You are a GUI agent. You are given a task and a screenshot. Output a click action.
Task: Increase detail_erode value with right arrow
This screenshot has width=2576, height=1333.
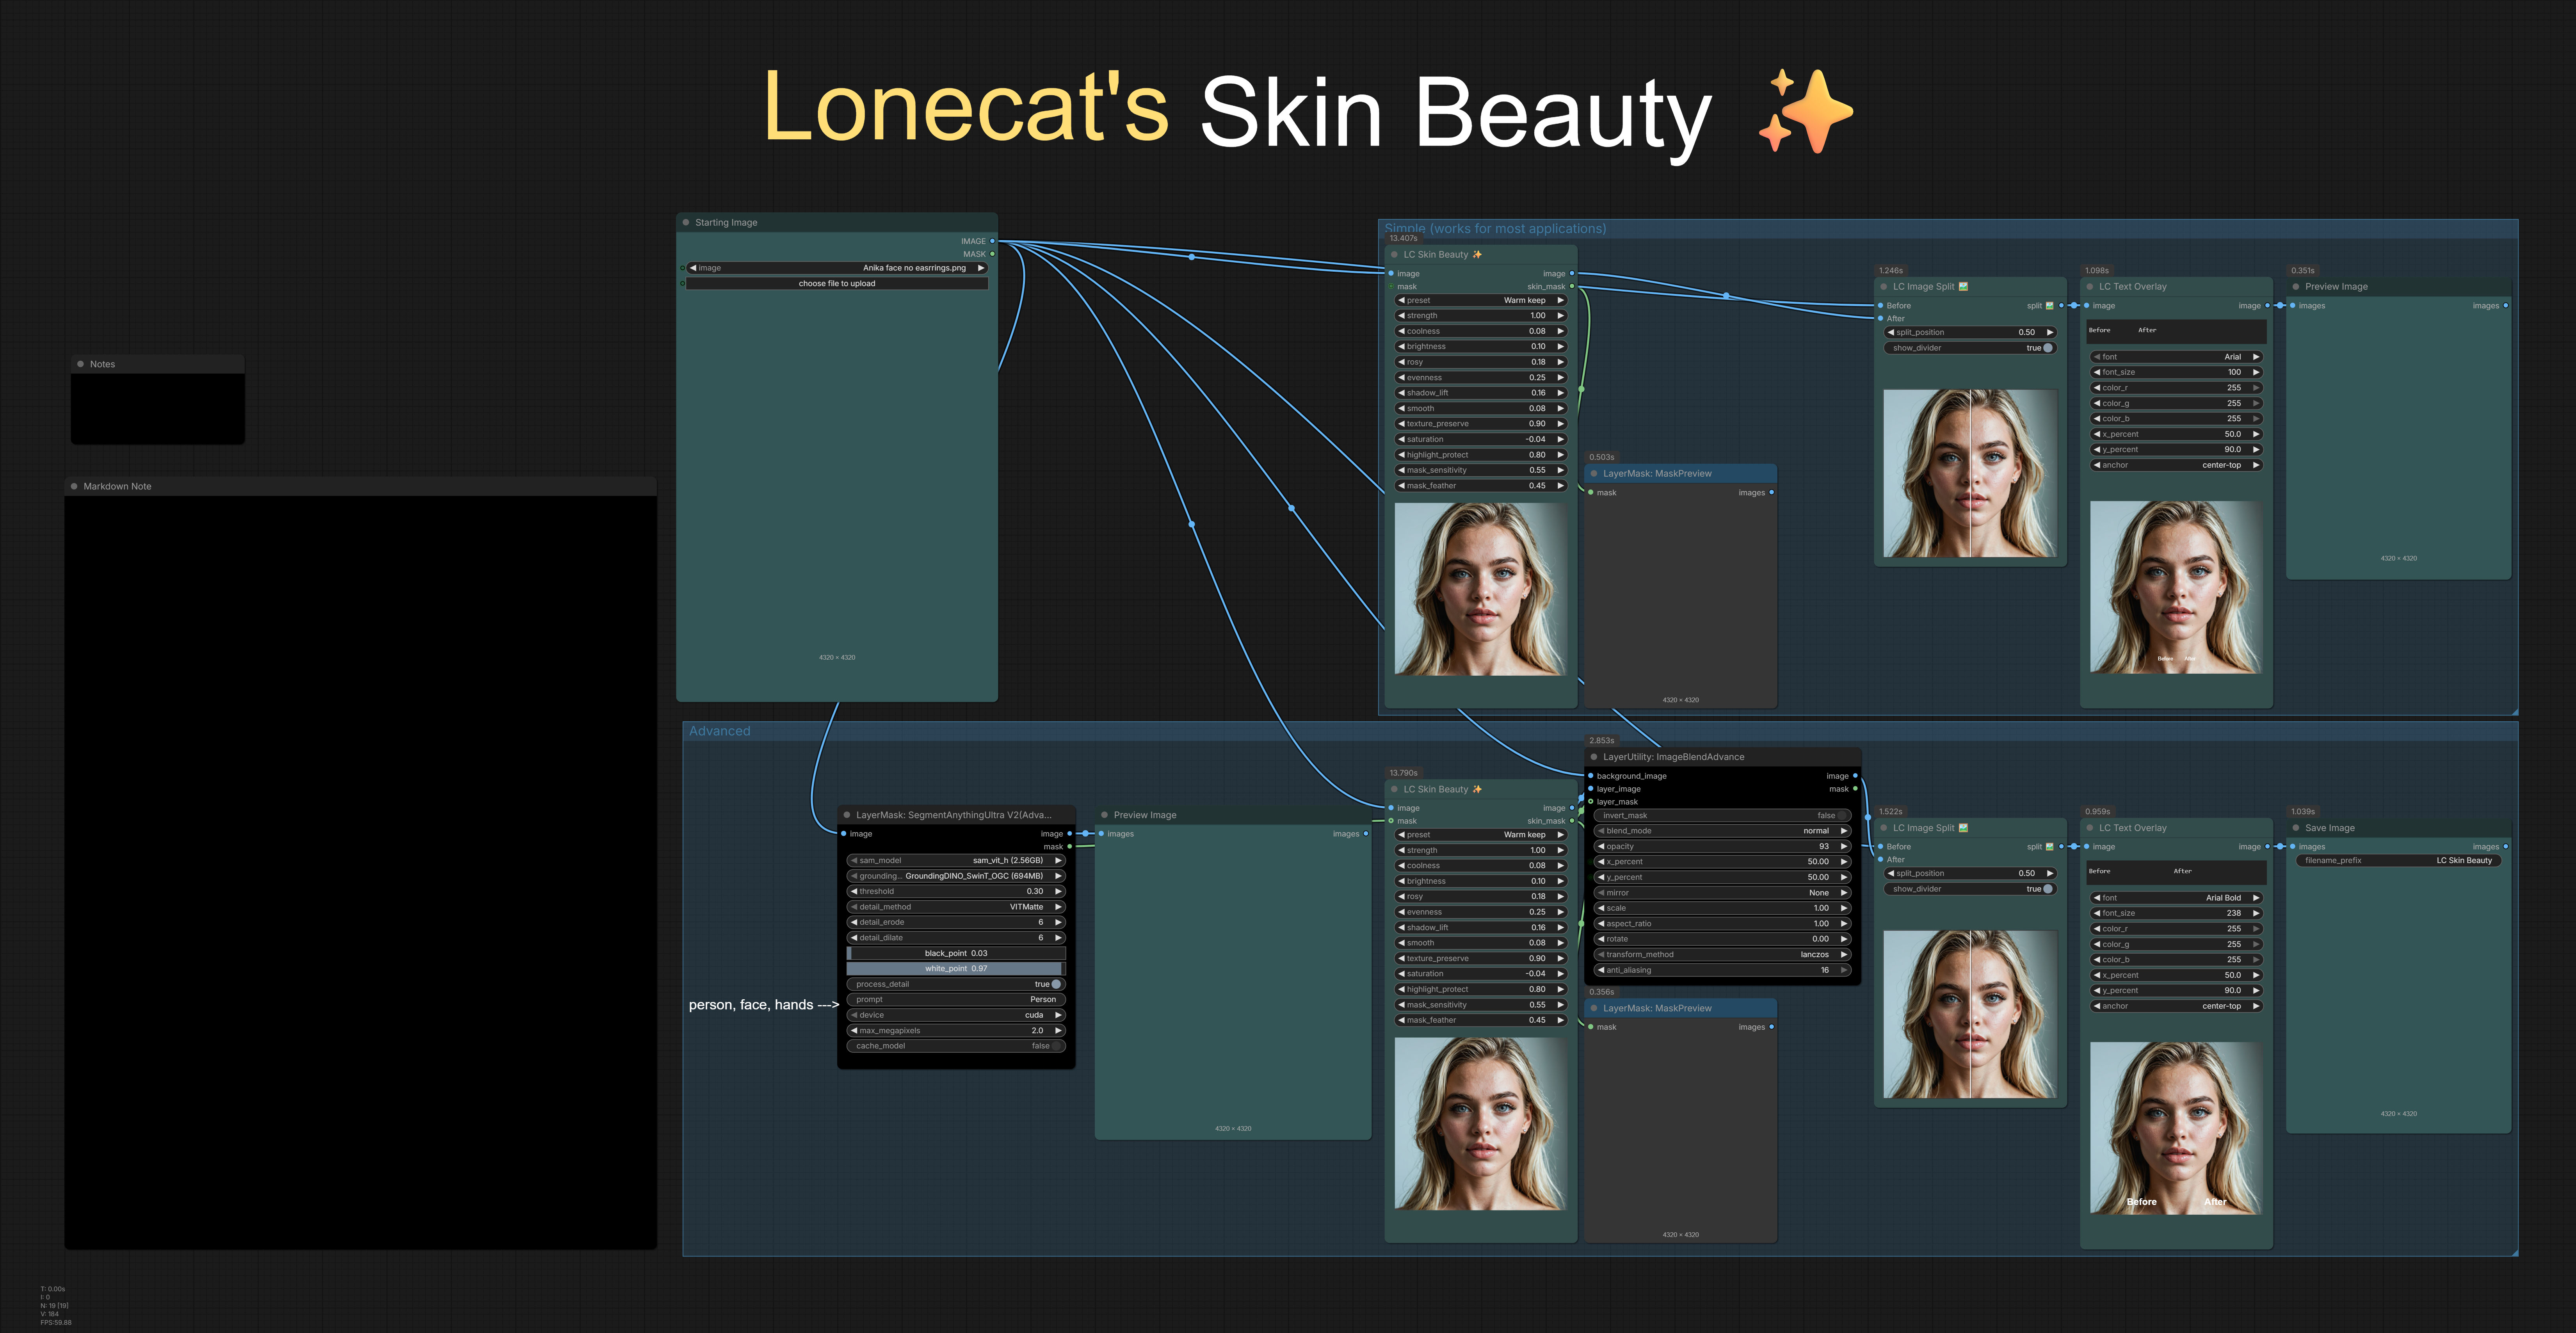[x=1058, y=922]
